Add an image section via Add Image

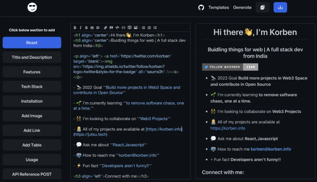pos(32,116)
